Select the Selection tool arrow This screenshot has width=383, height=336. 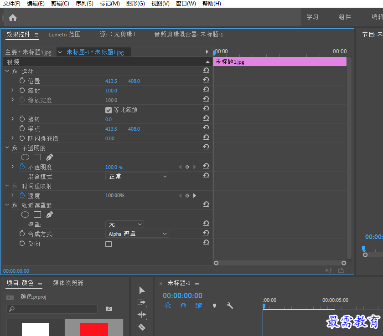[142, 290]
